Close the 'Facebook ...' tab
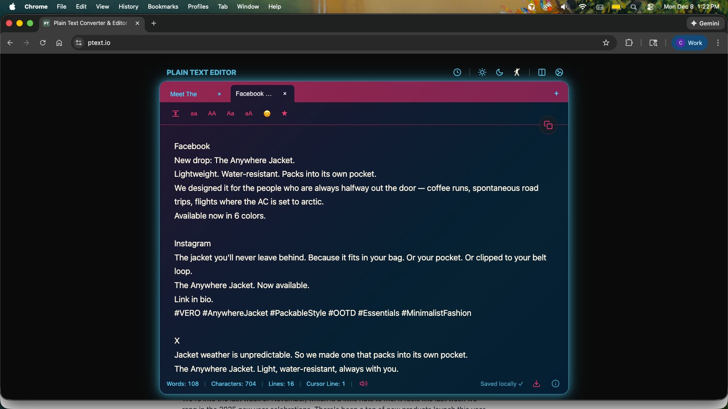Viewport: 728px width, 409px height. click(285, 94)
